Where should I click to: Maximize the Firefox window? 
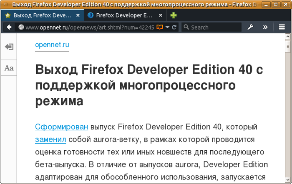tap(276, 4)
